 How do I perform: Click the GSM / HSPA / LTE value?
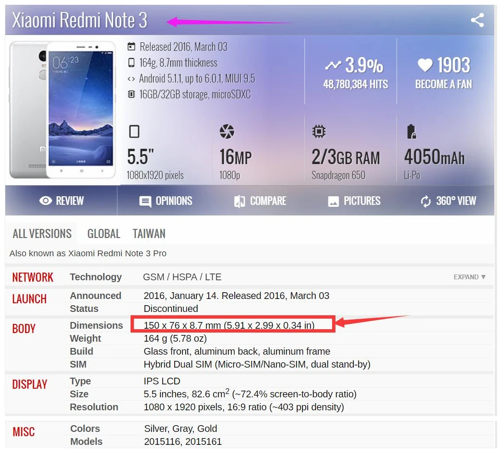(x=182, y=277)
